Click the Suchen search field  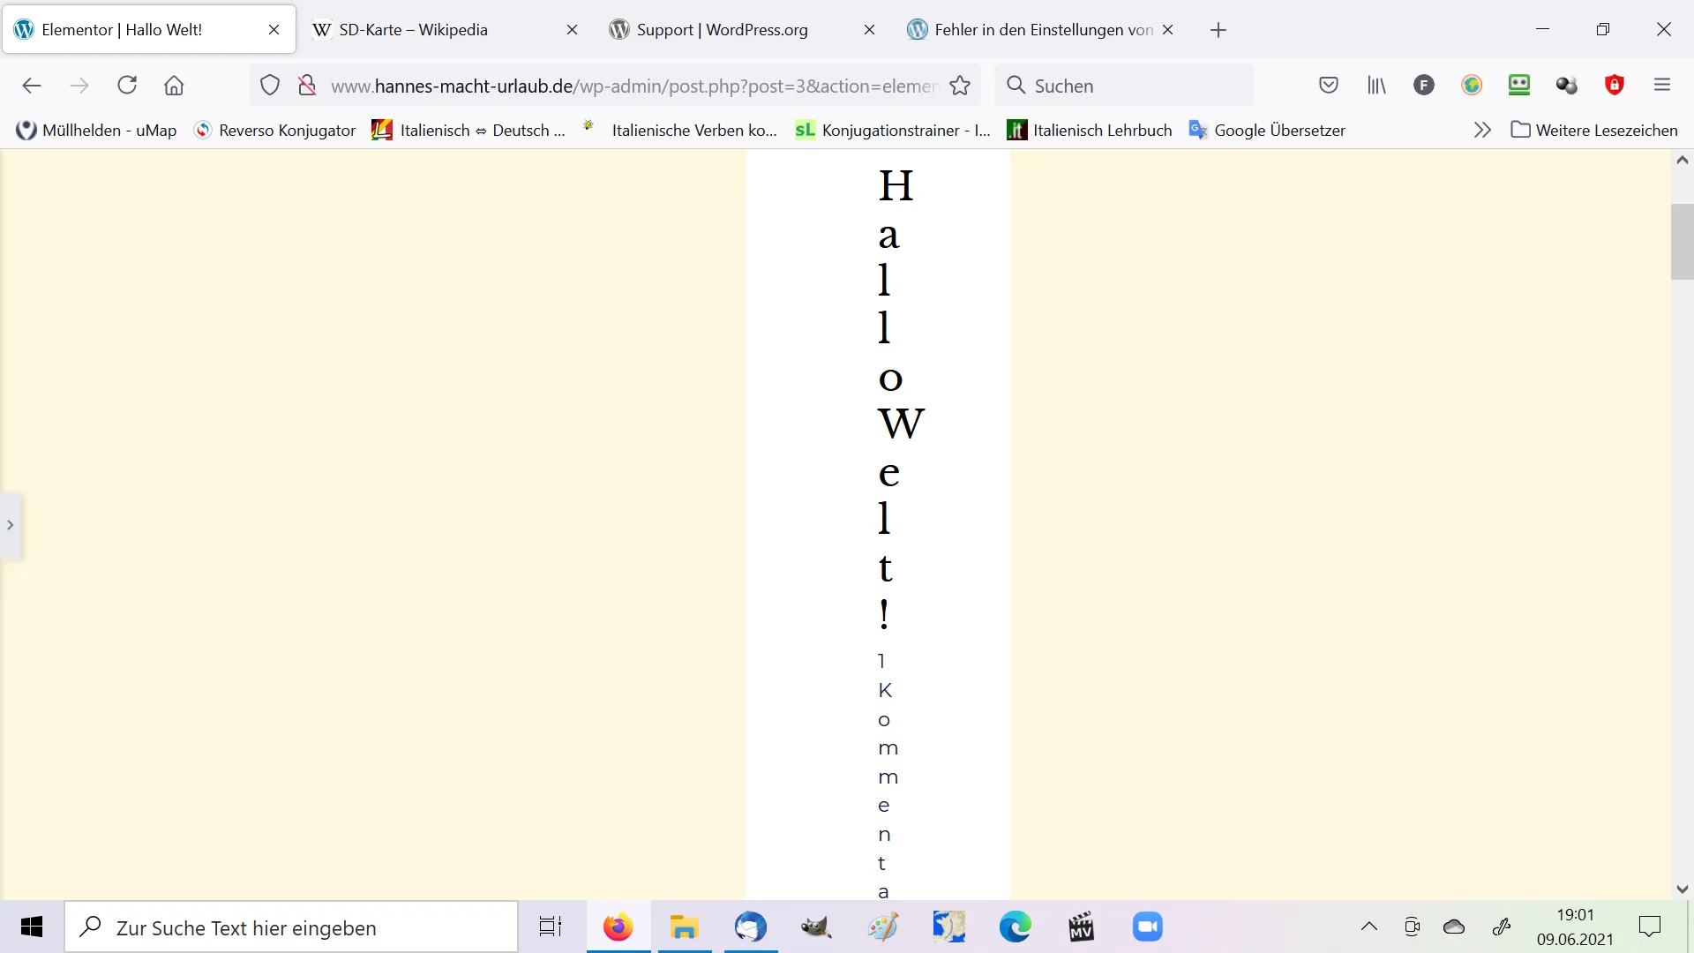[1124, 86]
